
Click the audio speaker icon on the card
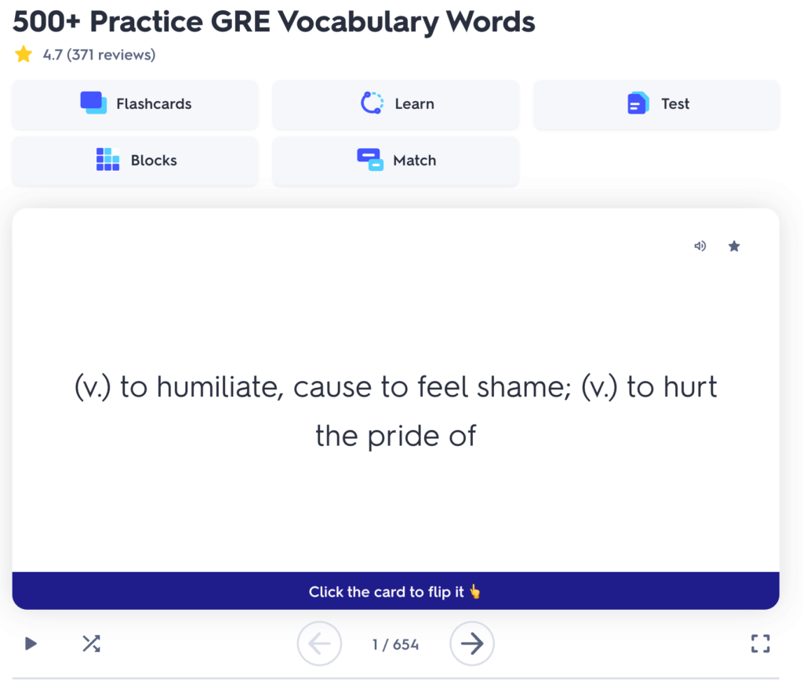coord(699,245)
